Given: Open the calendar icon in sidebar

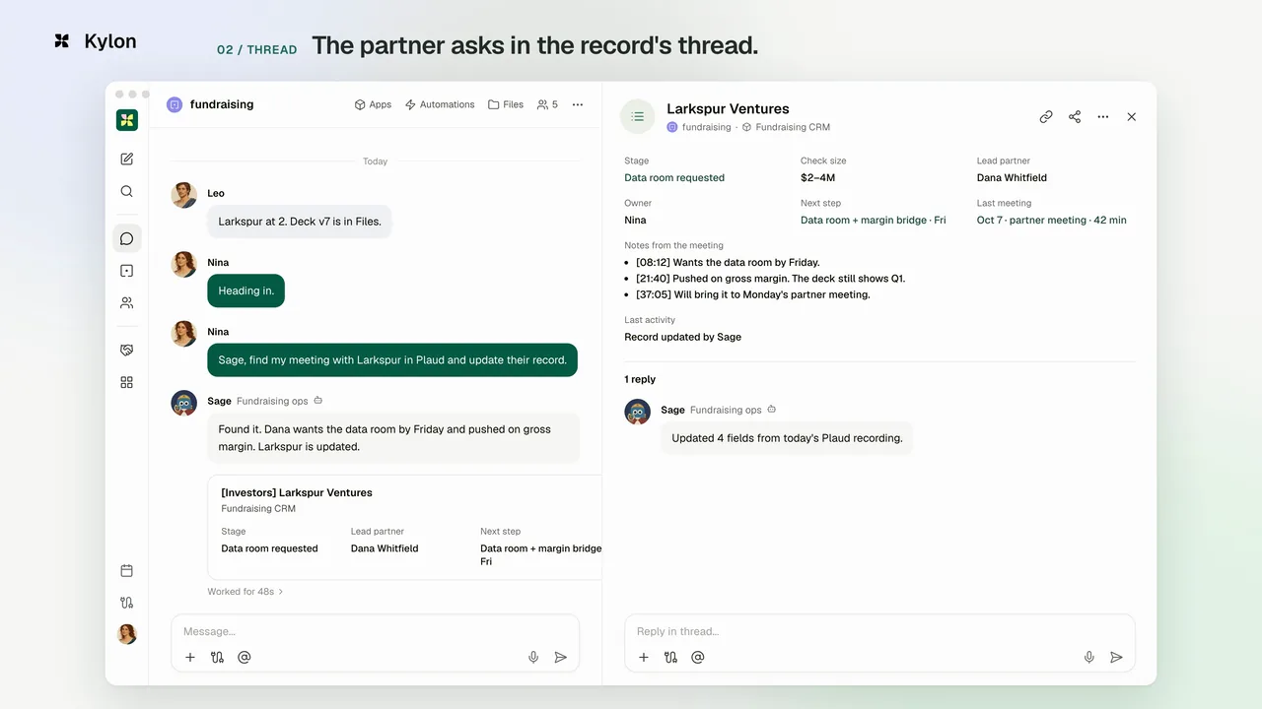Looking at the screenshot, I should (x=126, y=570).
